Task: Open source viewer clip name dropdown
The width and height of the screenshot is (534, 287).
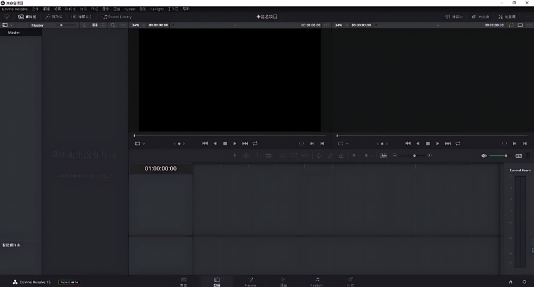Action: pyautogui.click(x=235, y=25)
